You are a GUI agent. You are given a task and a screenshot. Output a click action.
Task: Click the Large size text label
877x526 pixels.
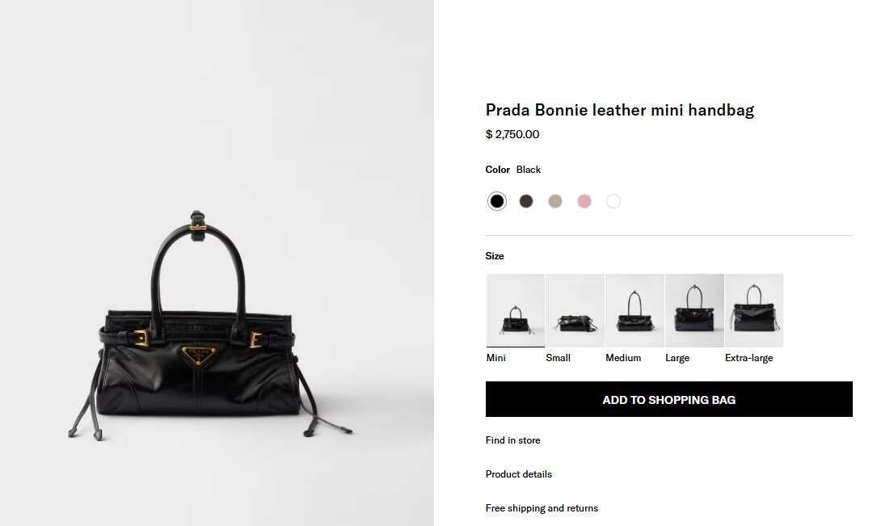677,358
